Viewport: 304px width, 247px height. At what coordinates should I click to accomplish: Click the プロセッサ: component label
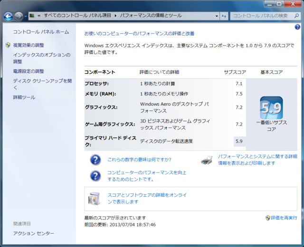(x=97, y=83)
